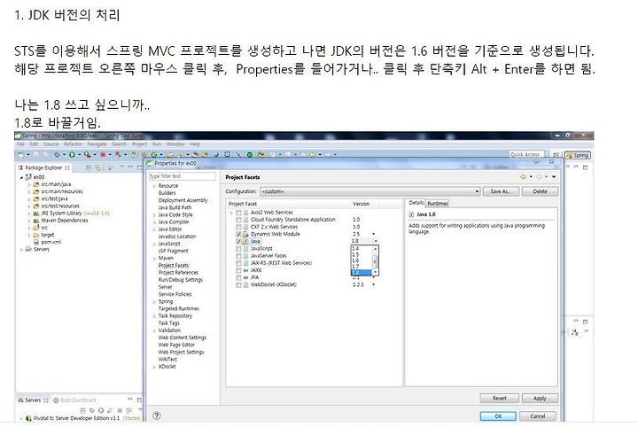Click the Collapse All icon in Package Explorer
Viewport: 638px width, 427px height.
89,167
